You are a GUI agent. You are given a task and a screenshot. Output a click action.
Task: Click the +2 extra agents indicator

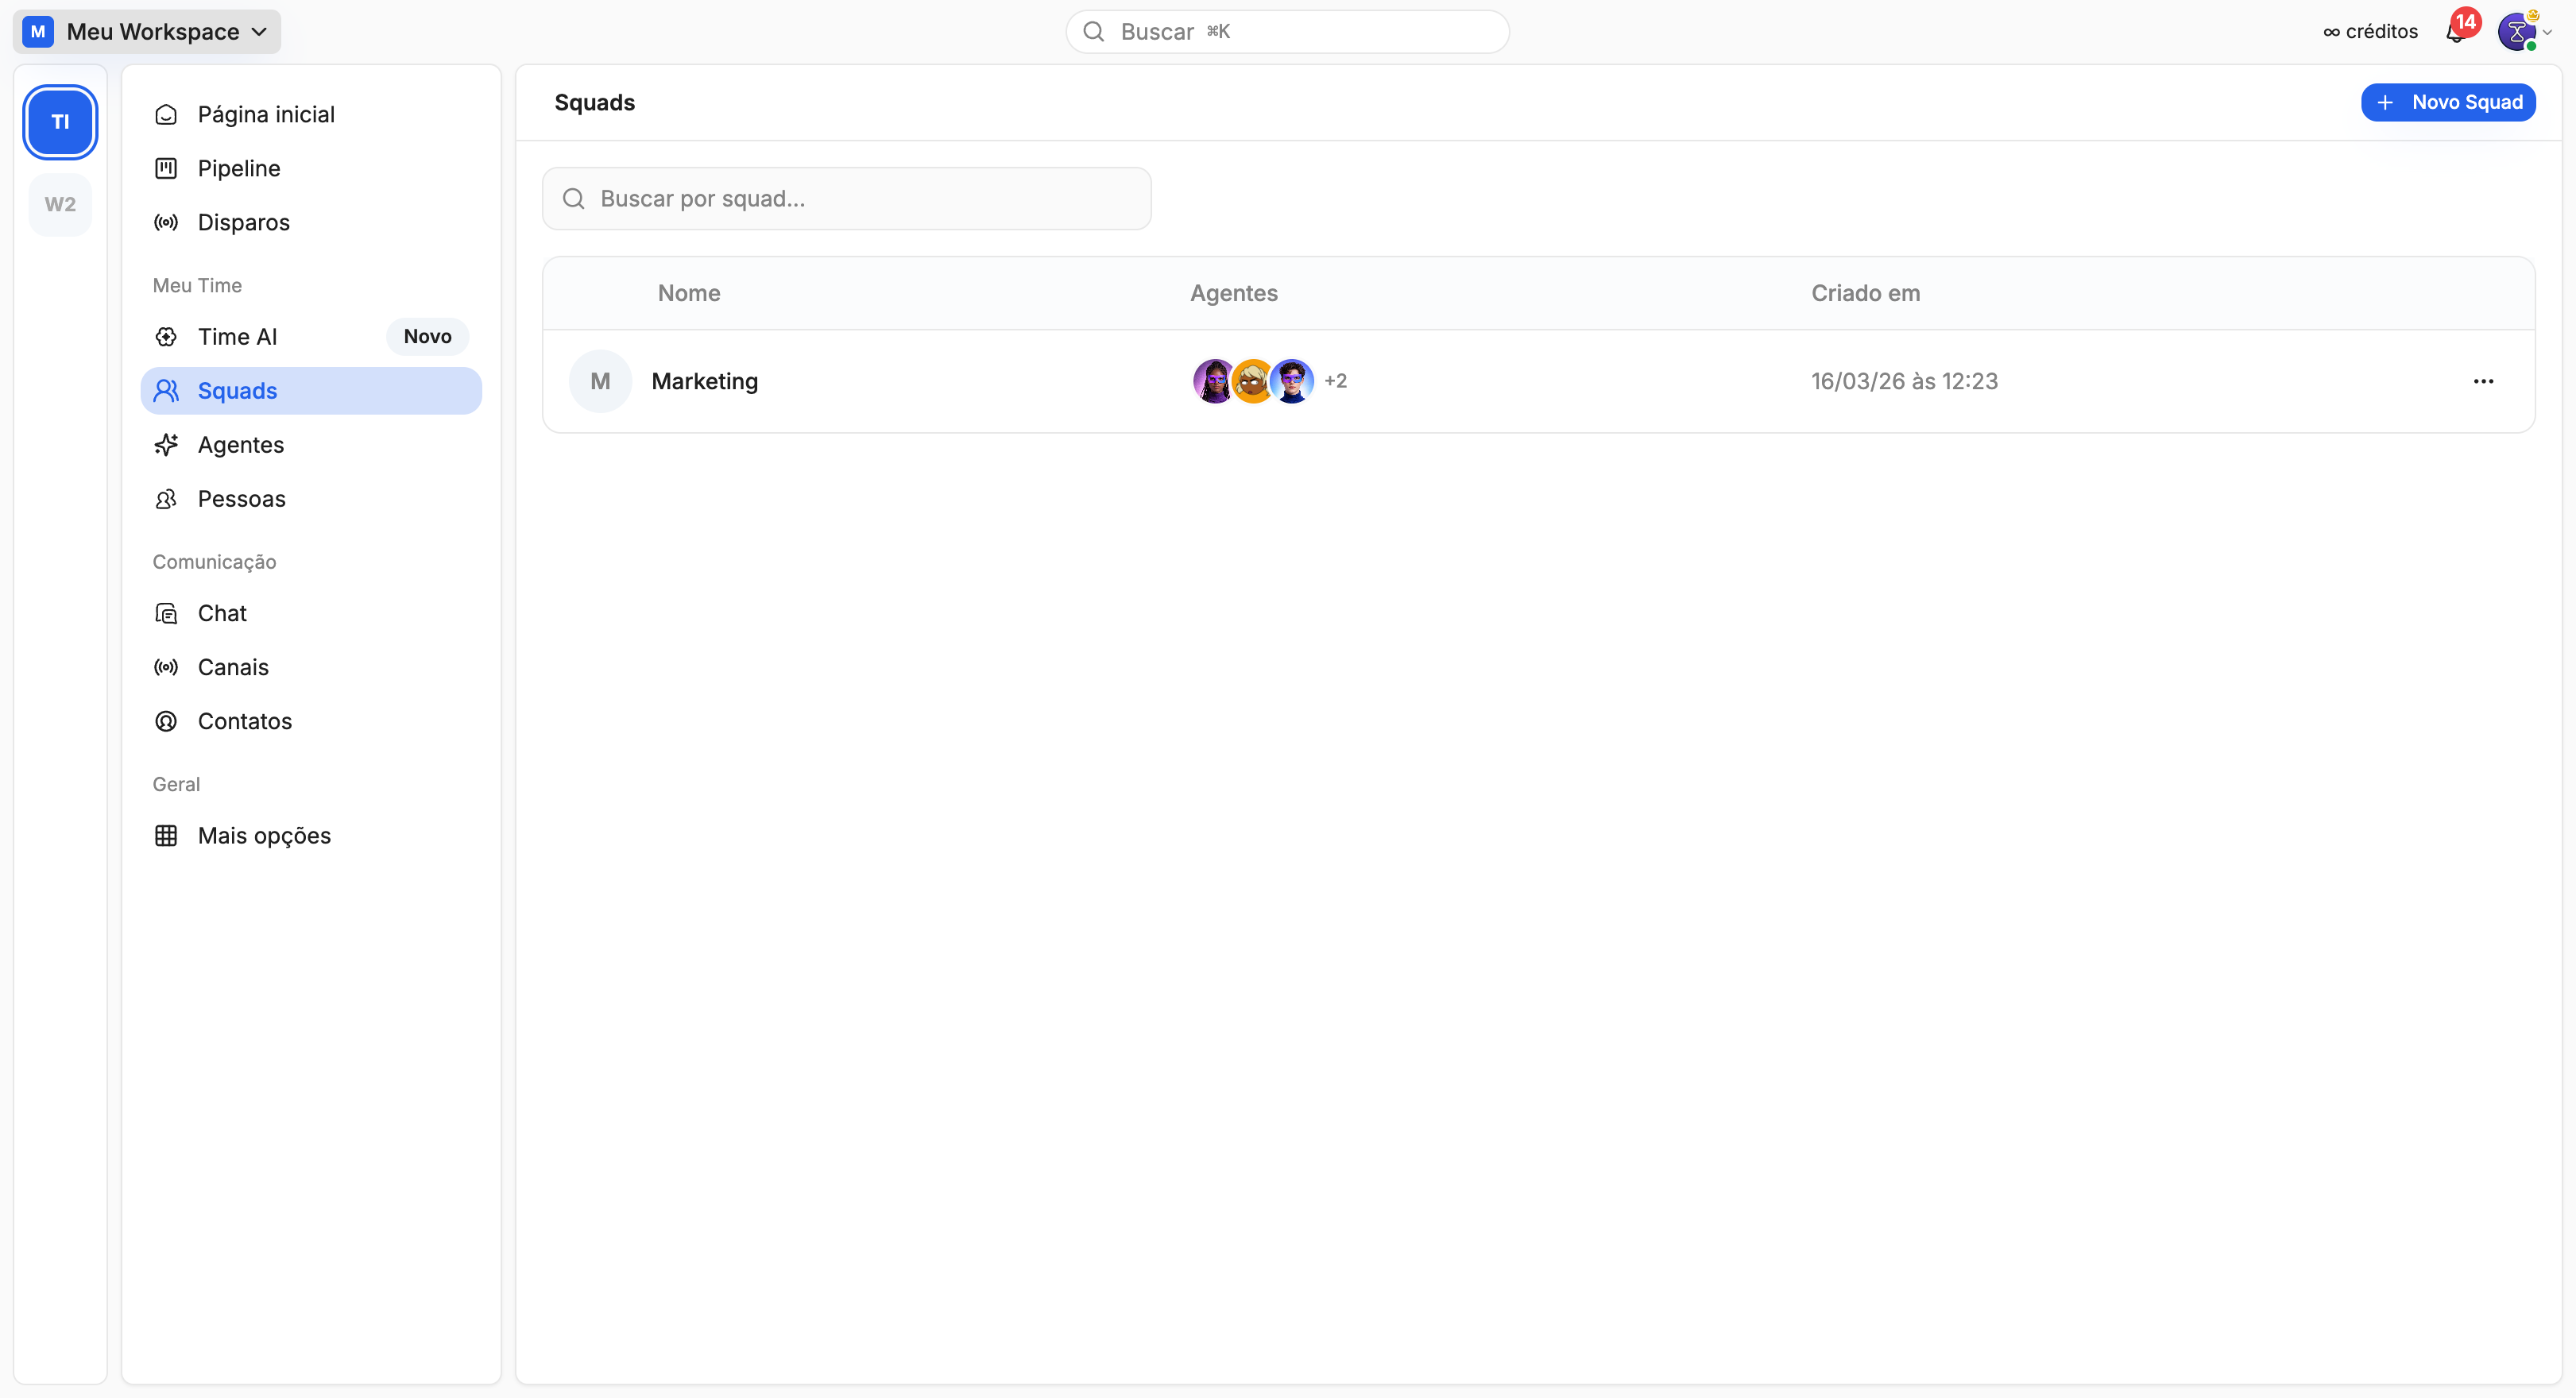(x=1335, y=382)
